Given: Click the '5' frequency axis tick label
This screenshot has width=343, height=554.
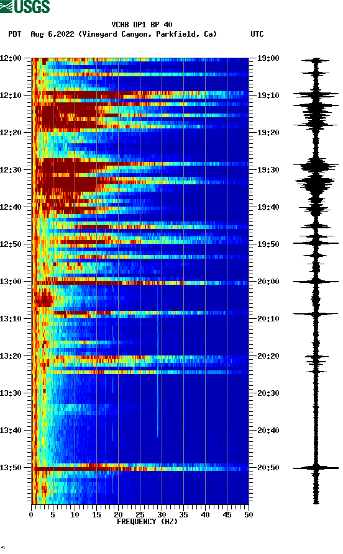Looking at the screenshot, I should tap(53, 515).
